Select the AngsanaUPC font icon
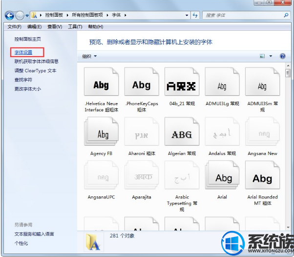Image resolution: width=294 pixels, height=257 pixels. click(x=101, y=175)
